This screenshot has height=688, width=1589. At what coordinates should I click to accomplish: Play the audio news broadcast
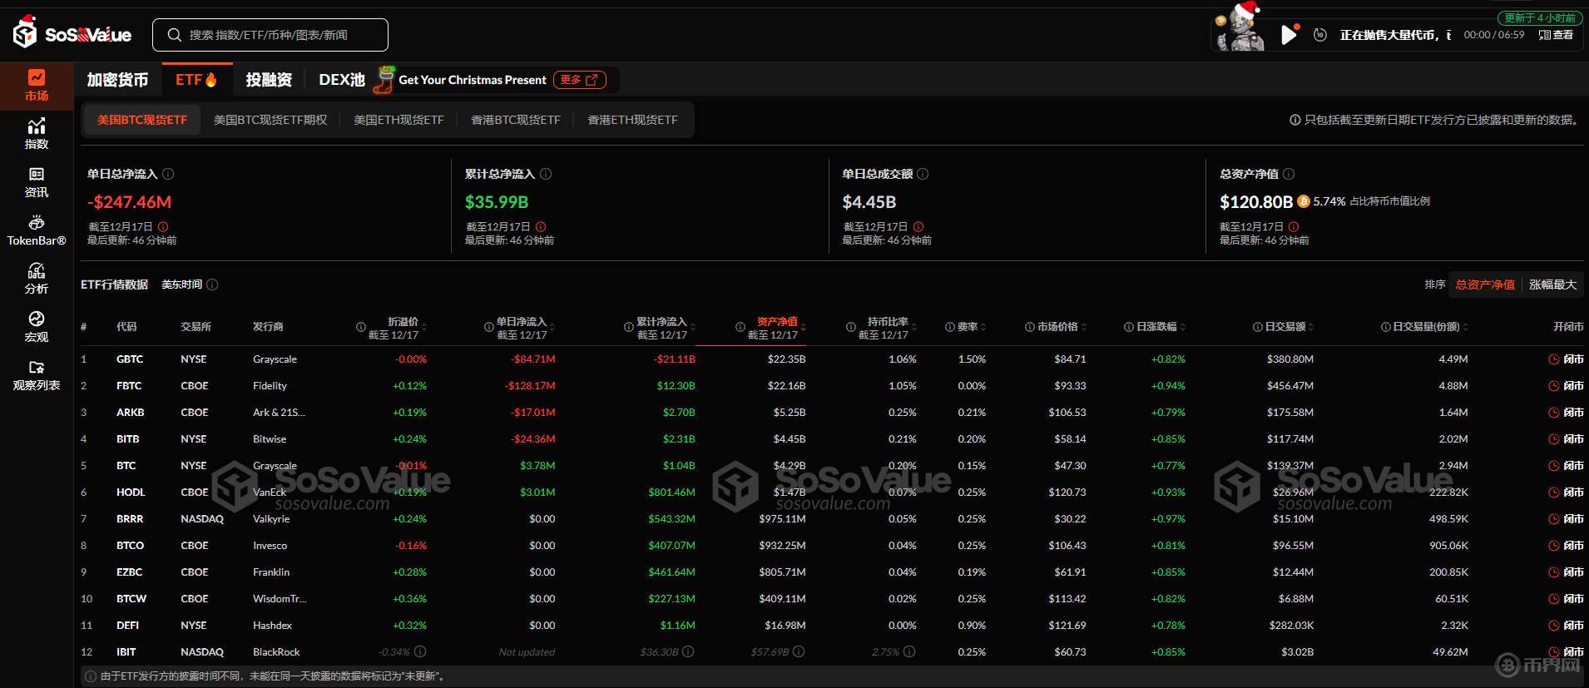tap(1289, 35)
